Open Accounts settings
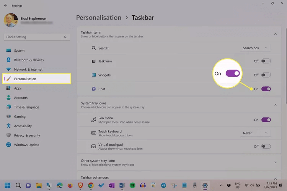 pos(21,98)
